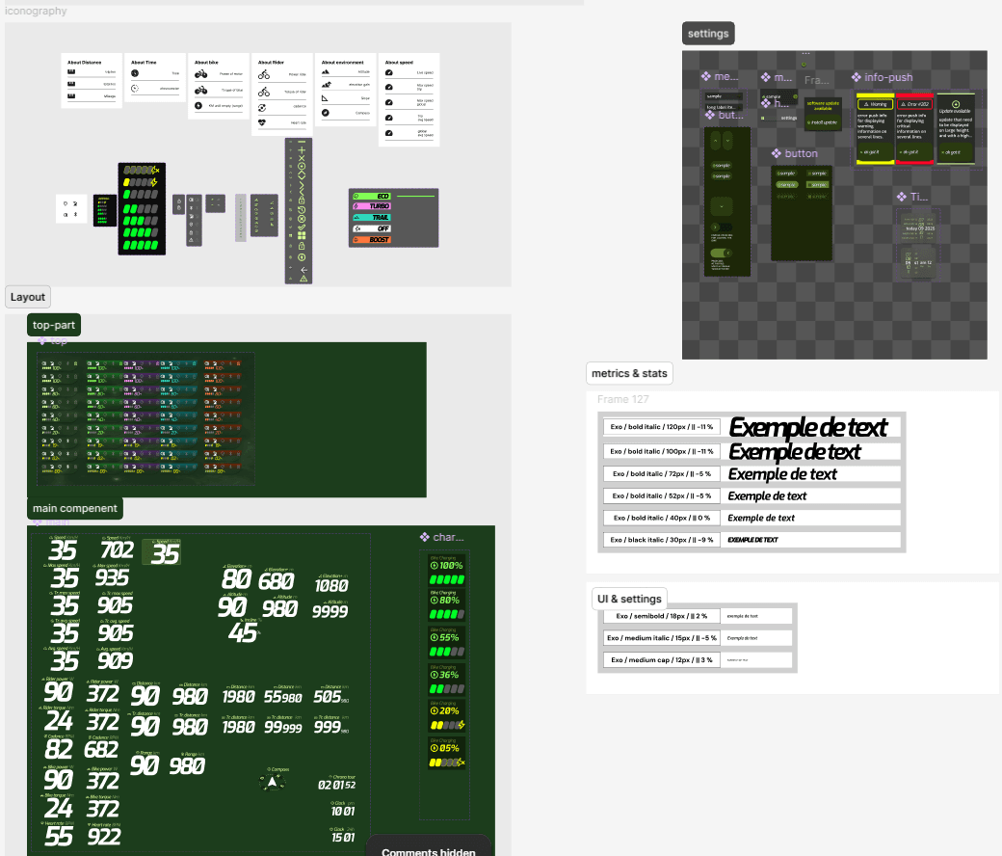
Task: Click the up chevron button in but... component
Action: tap(715, 141)
